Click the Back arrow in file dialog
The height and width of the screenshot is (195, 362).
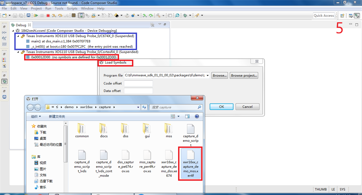point(30,107)
